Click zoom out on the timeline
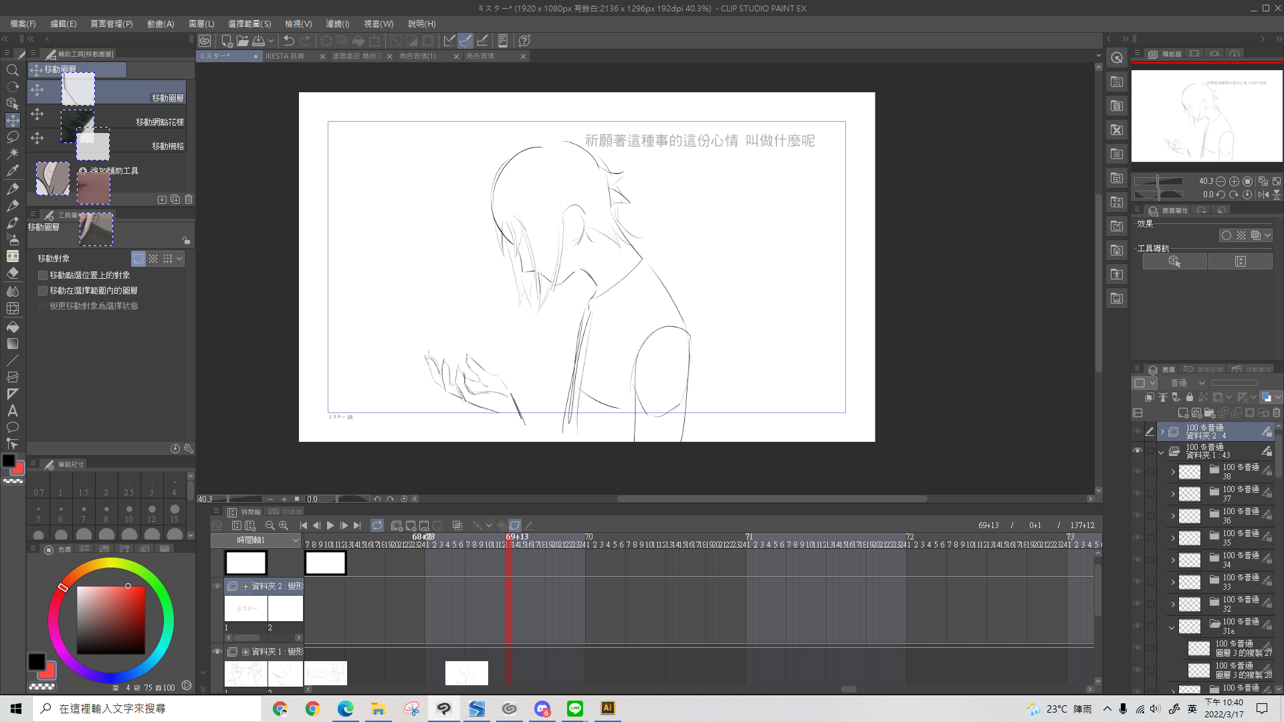Viewport: 1284px width, 722px height. point(270,525)
